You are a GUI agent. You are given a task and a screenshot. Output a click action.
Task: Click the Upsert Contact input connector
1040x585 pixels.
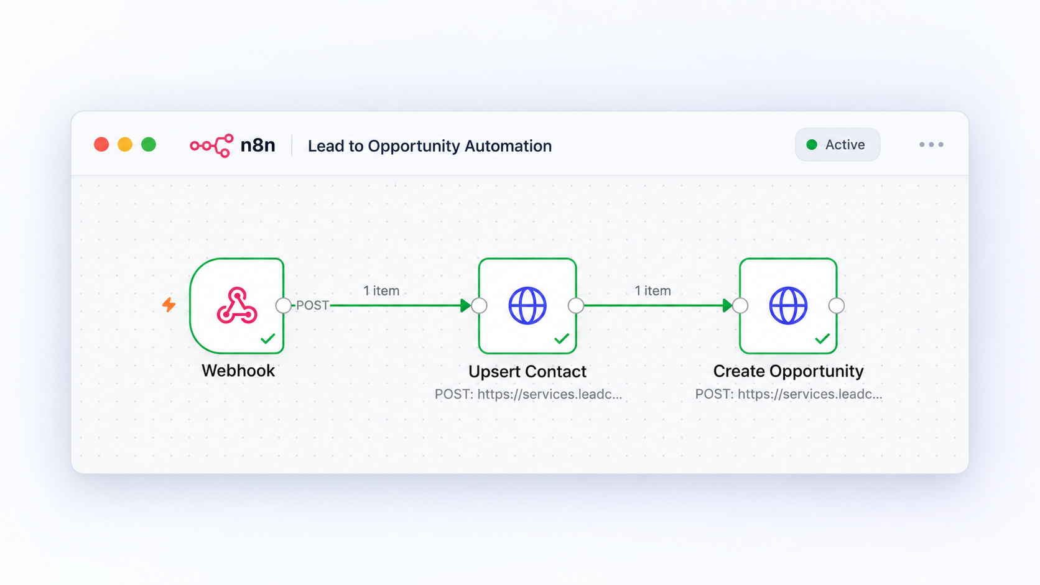click(479, 305)
